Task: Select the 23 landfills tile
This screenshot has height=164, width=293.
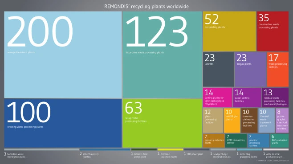Action: coord(219,69)
